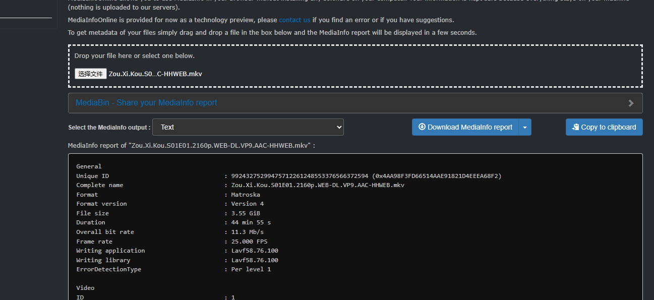Open the caret menu beside Download MediaInfo report
Image resolution: width=654 pixels, height=300 pixels.
click(x=524, y=128)
